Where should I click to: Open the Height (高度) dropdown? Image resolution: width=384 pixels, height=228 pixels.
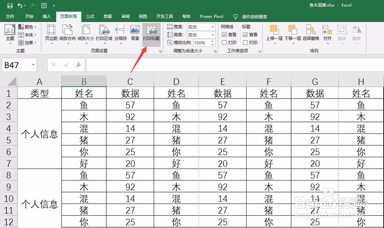click(213, 35)
